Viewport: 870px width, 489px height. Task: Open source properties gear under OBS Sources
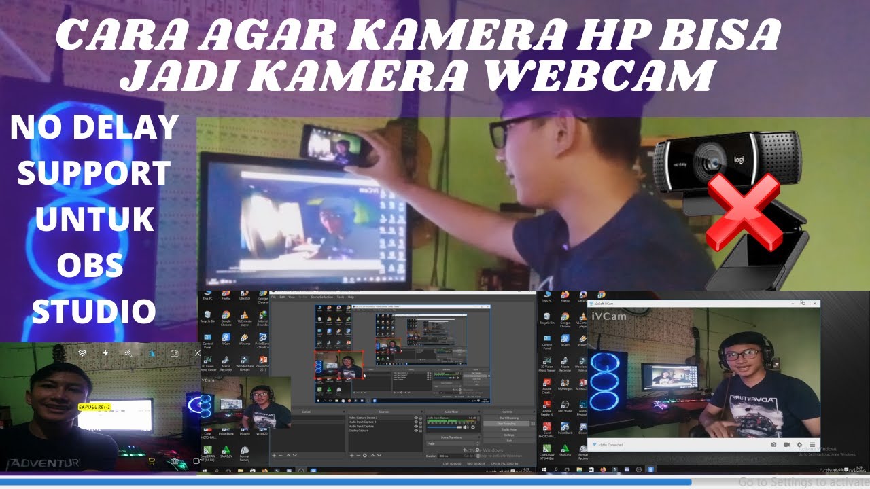pos(365,455)
